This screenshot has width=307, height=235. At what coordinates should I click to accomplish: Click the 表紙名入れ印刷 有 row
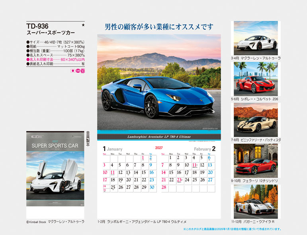pos(55,64)
